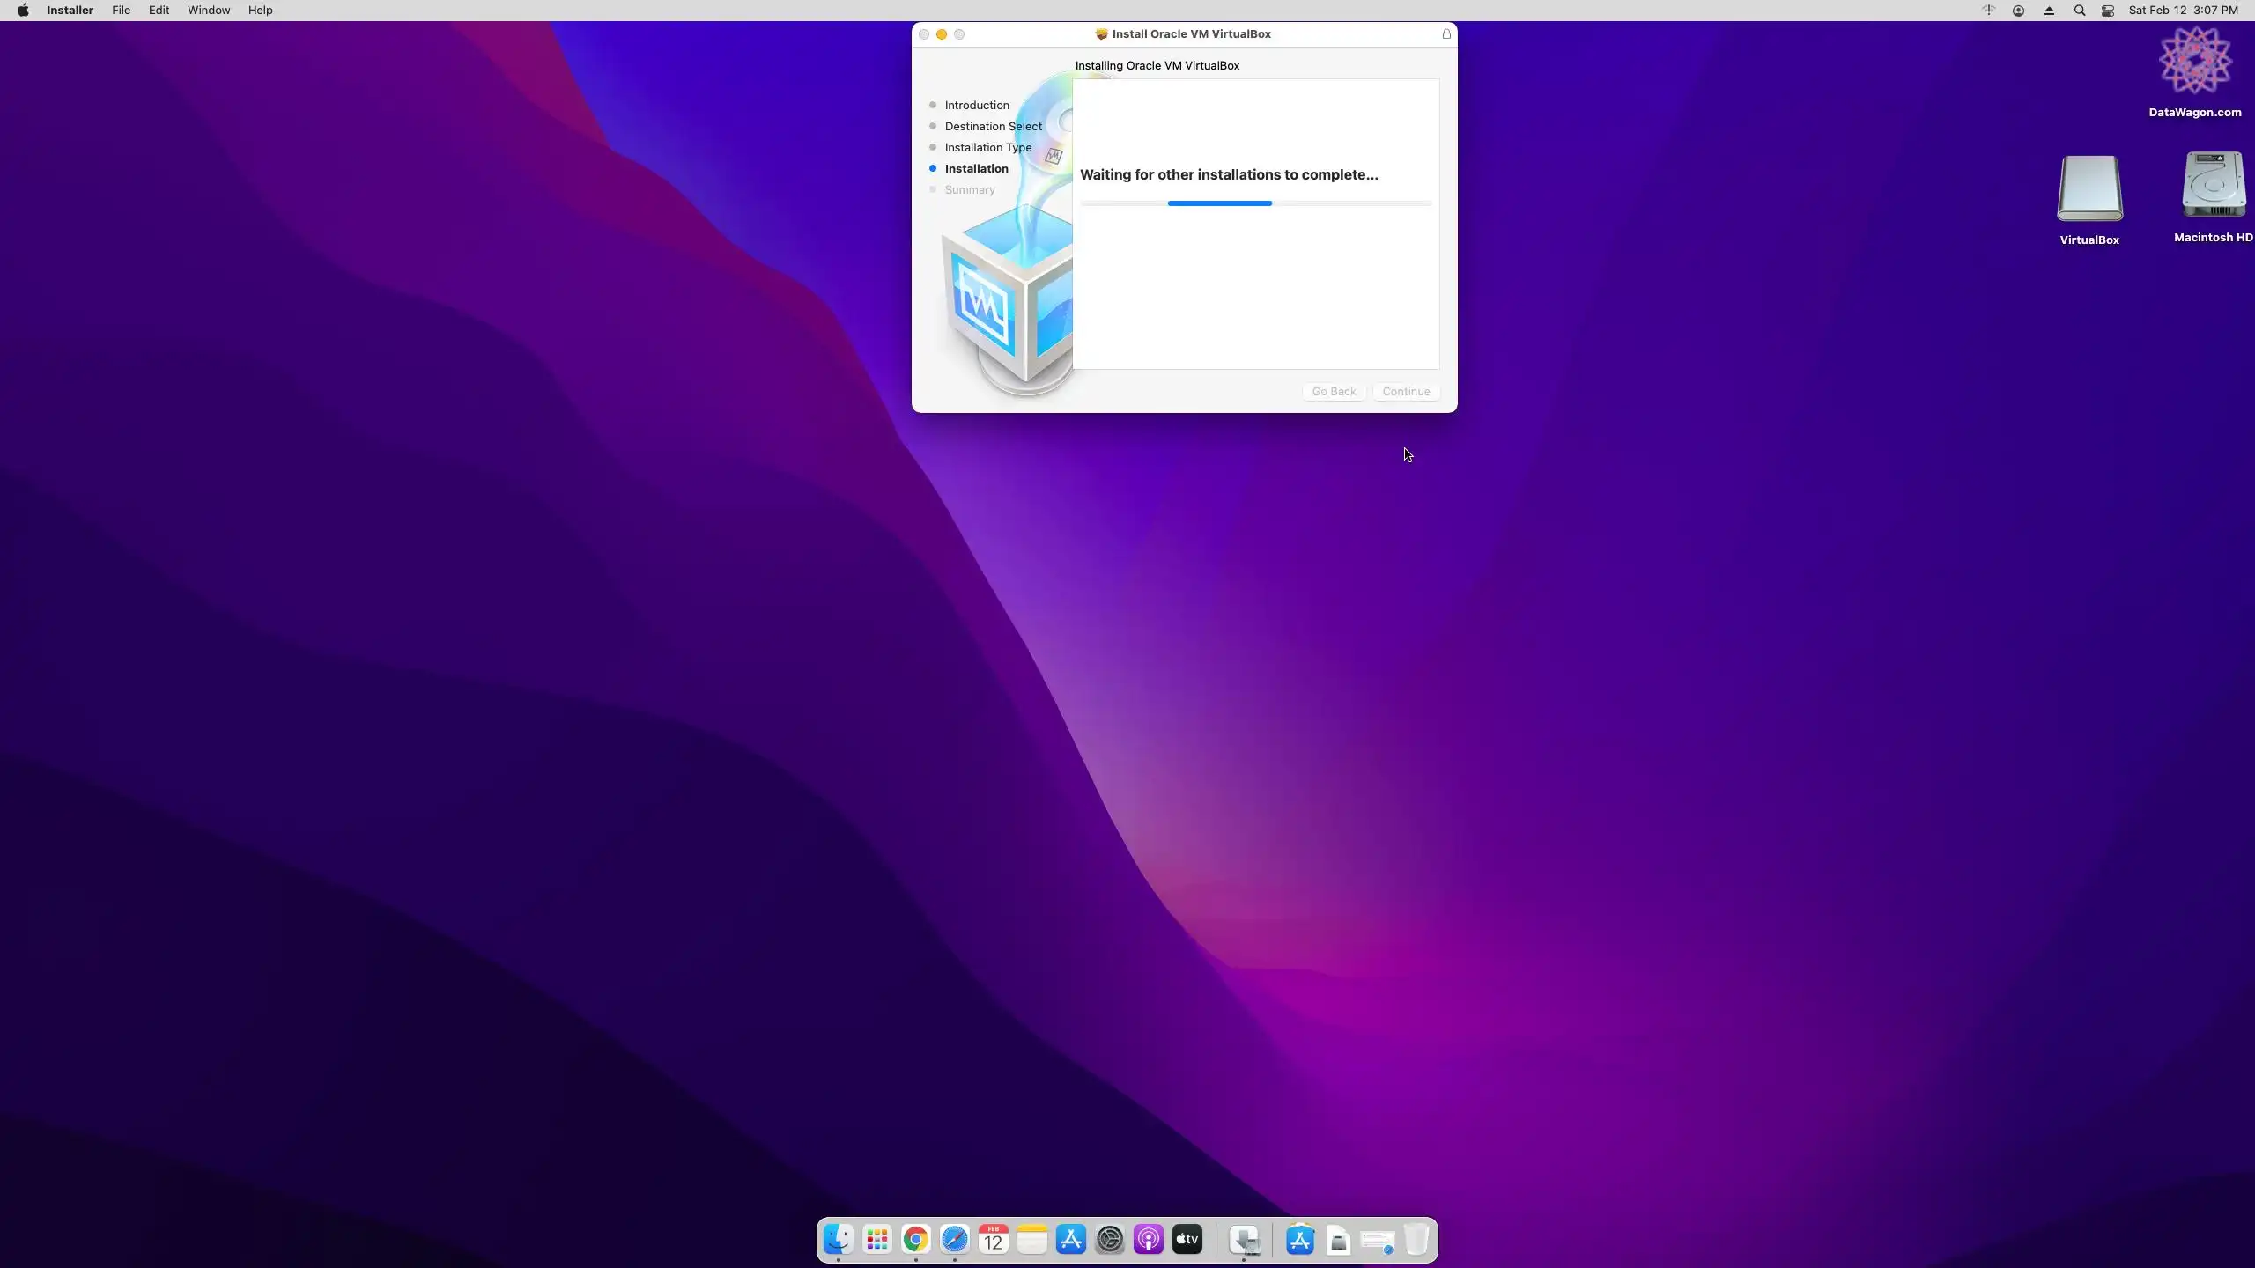Open DataWagon.com desktop icon
This screenshot has height=1268, width=2255.
pyautogui.click(x=2194, y=62)
